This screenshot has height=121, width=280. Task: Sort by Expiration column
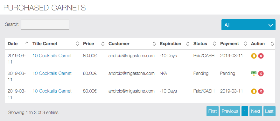point(188,44)
